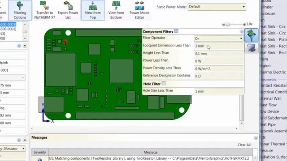Image resolution: width=287 pixels, height=161 pixels.
Task: Open the Power Mode Editor
Action: point(139,10)
